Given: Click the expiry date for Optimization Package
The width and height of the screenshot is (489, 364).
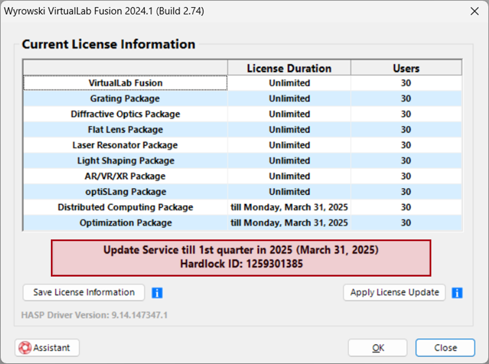Looking at the screenshot, I should tap(290, 223).
